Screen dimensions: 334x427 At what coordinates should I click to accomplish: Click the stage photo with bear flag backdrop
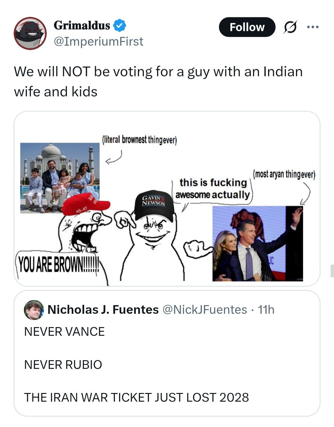point(257,244)
